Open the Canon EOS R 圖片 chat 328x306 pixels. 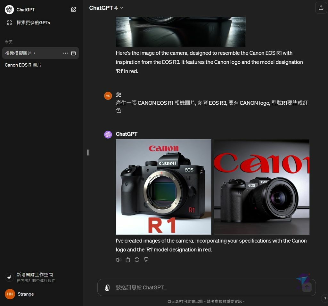pos(23,65)
